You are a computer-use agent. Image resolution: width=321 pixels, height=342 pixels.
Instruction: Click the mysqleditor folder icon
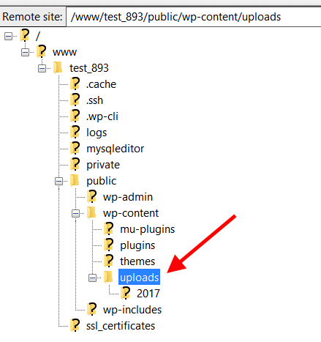[x=75, y=148]
